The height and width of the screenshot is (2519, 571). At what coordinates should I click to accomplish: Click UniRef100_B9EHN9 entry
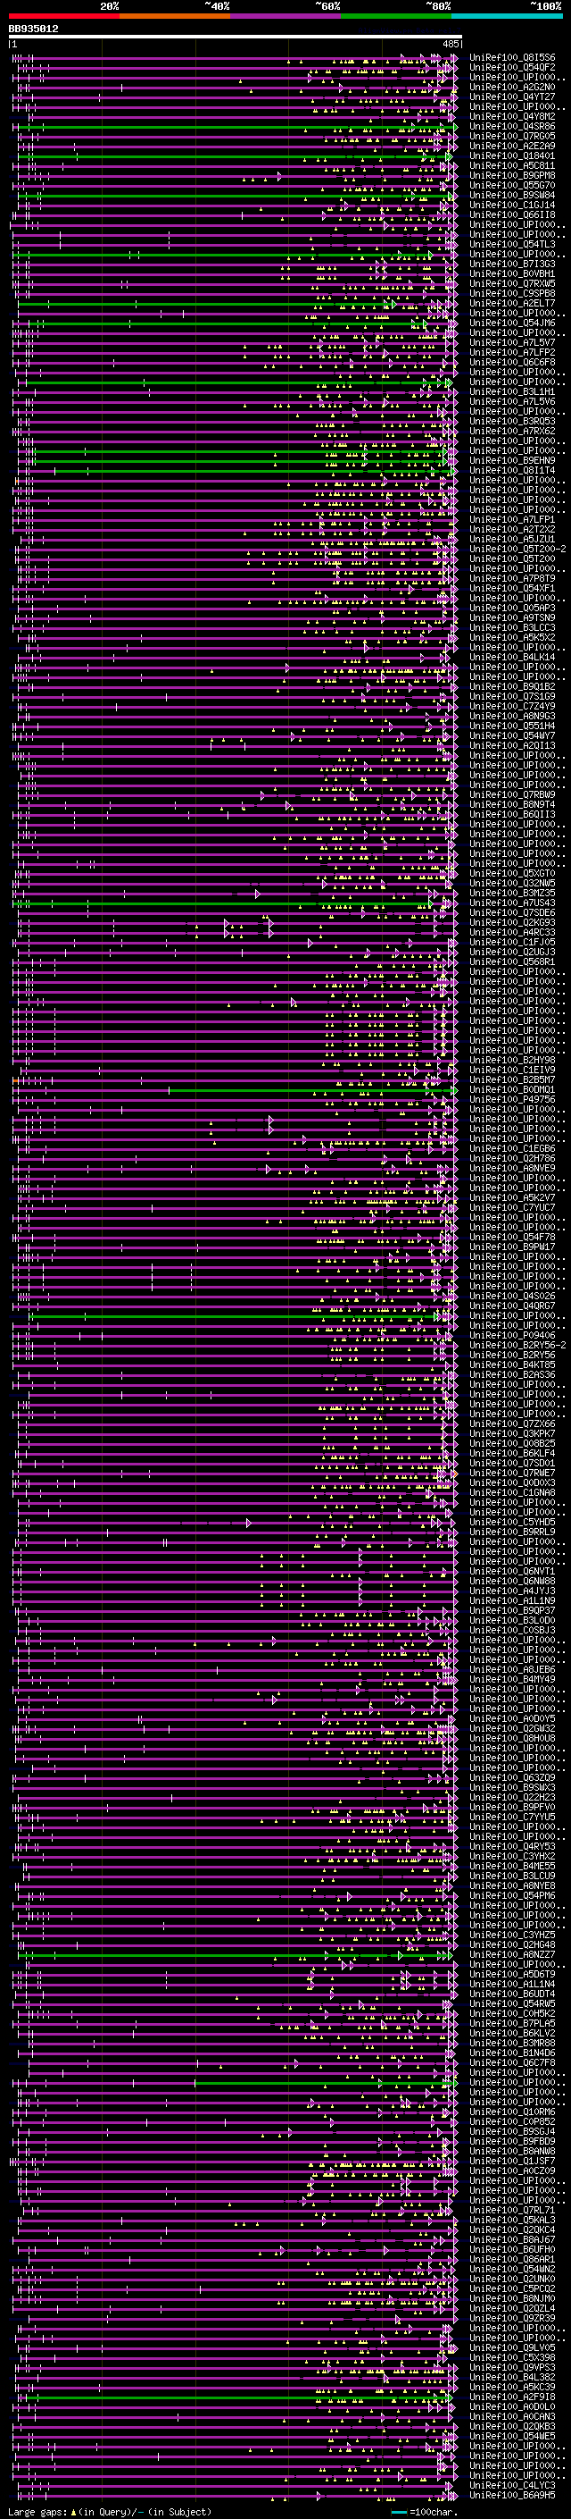point(512,460)
